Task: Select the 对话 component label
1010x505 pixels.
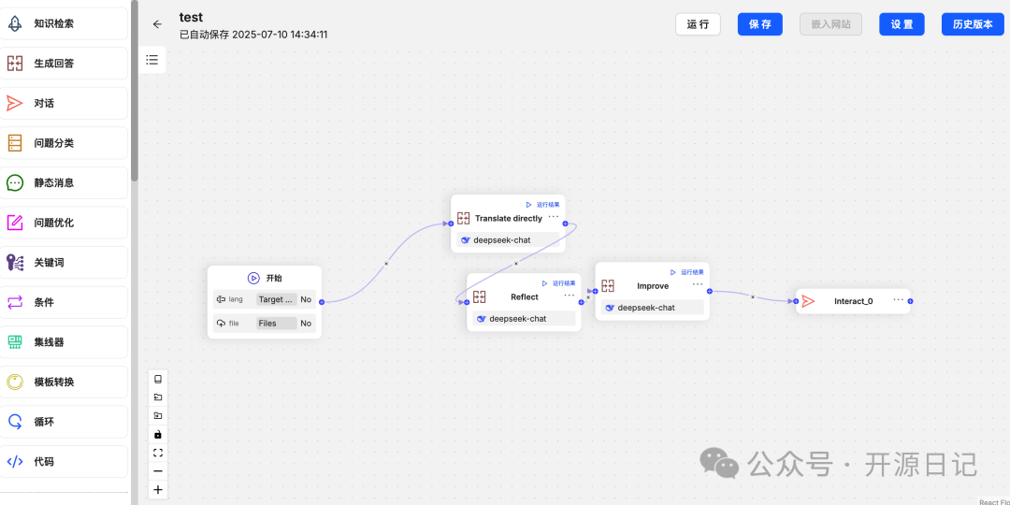Action: [44, 103]
